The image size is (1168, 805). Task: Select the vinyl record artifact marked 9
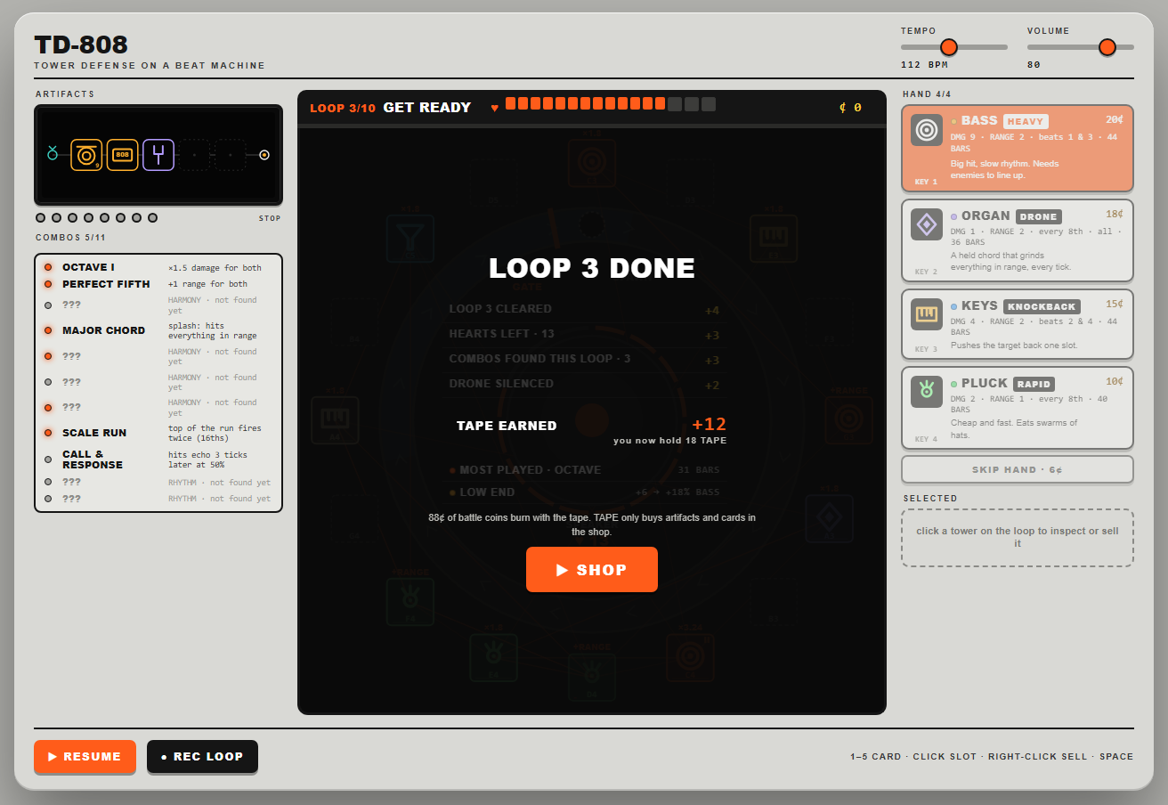[x=86, y=155]
